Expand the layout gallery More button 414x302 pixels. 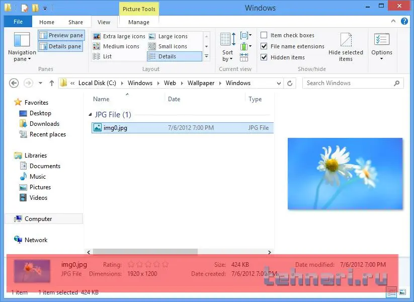[x=206, y=56]
